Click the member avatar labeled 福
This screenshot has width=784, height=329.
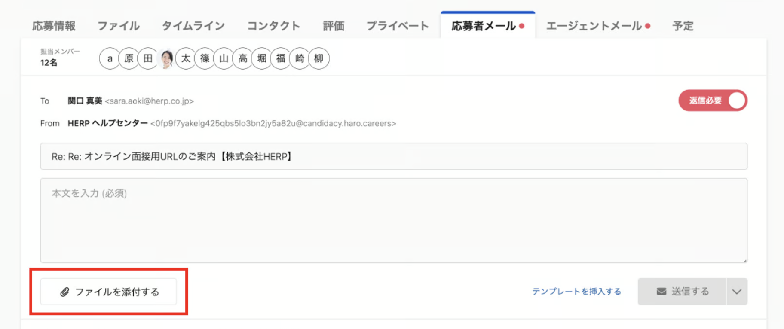click(281, 58)
